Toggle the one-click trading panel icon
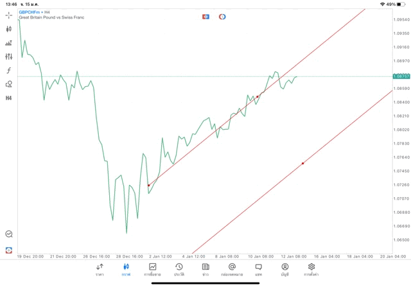This screenshot has width=411, height=287. pos(205,17)
